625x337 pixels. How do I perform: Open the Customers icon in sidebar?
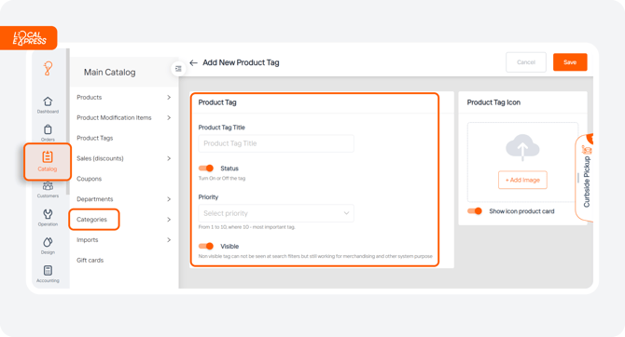48,186
